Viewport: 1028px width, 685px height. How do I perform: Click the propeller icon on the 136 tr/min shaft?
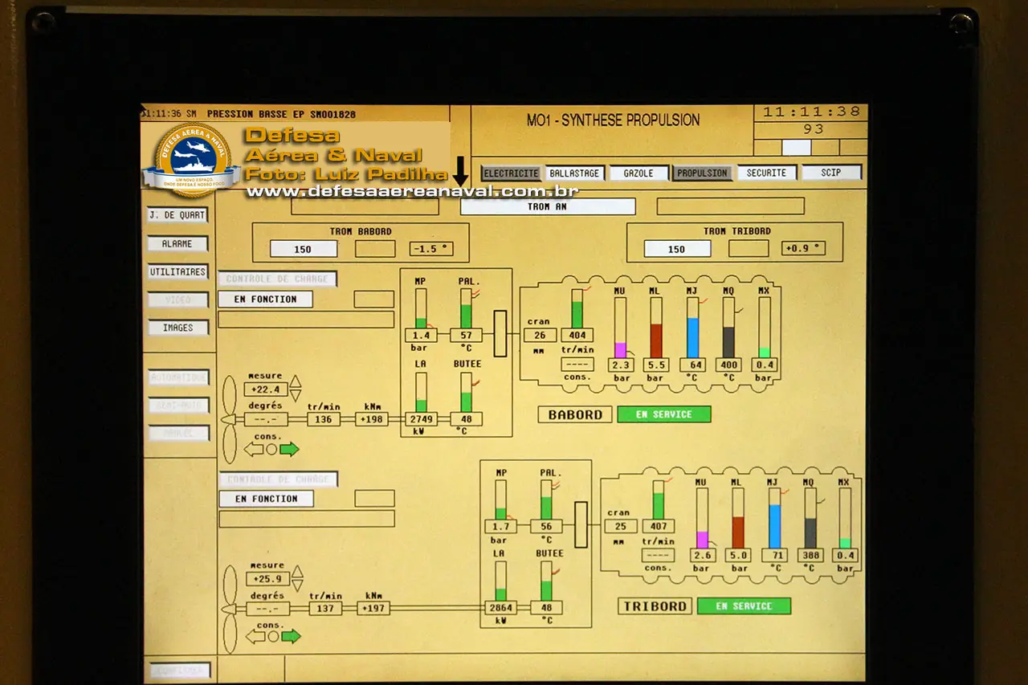tap(228, 420)
